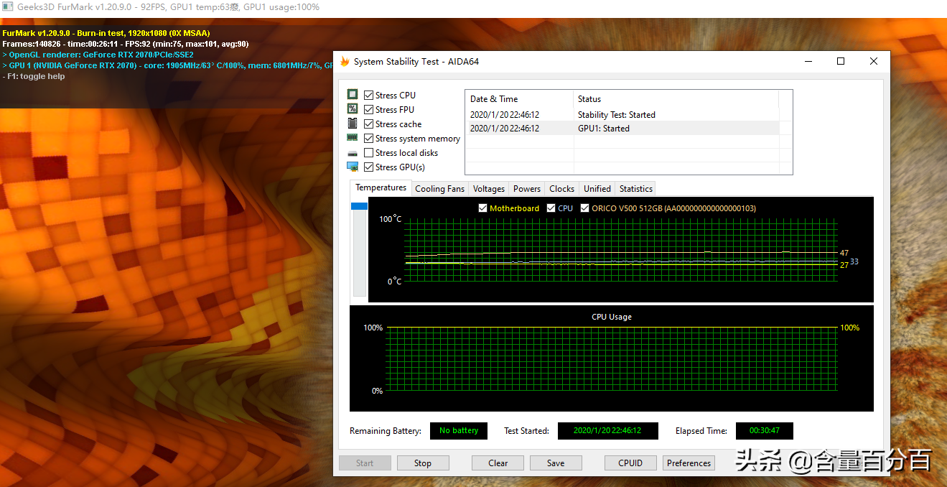
Task: Enable Stress local disks option
Action: coord(368,152)
